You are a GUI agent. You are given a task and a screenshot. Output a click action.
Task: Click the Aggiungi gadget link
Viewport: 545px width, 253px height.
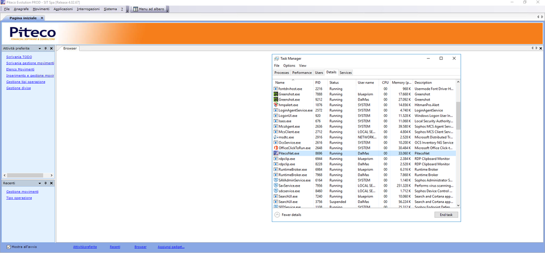point(171,247)
